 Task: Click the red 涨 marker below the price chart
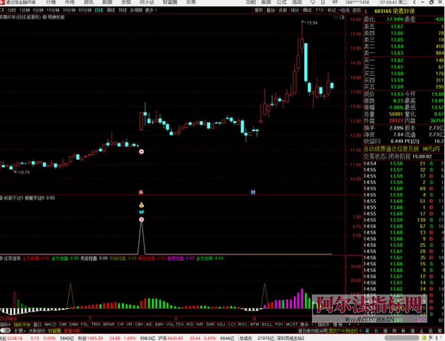click(141, 192)
